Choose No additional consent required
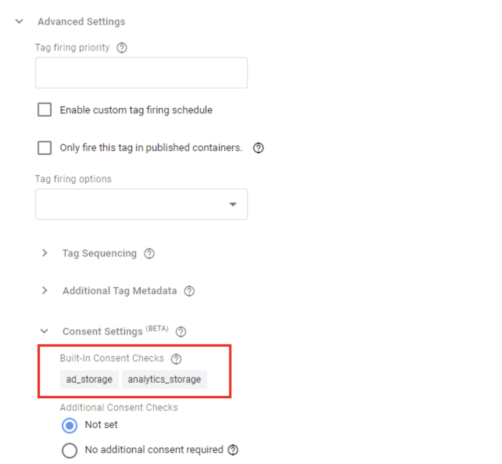The image size is (502, 464). point(70,450)
